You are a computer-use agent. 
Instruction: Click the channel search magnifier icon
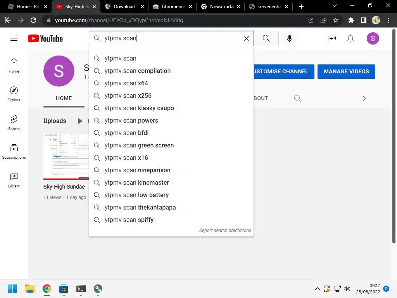[297, 98]
